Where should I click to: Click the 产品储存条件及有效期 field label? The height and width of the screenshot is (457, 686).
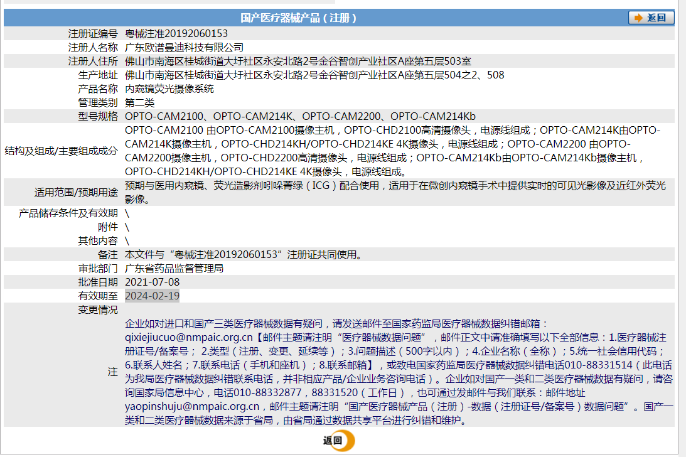point(68,213)
